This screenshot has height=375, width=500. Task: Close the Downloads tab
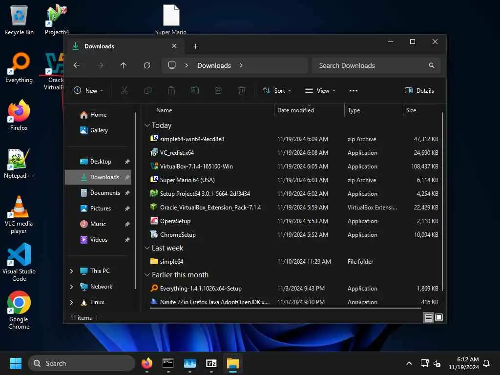174,46
